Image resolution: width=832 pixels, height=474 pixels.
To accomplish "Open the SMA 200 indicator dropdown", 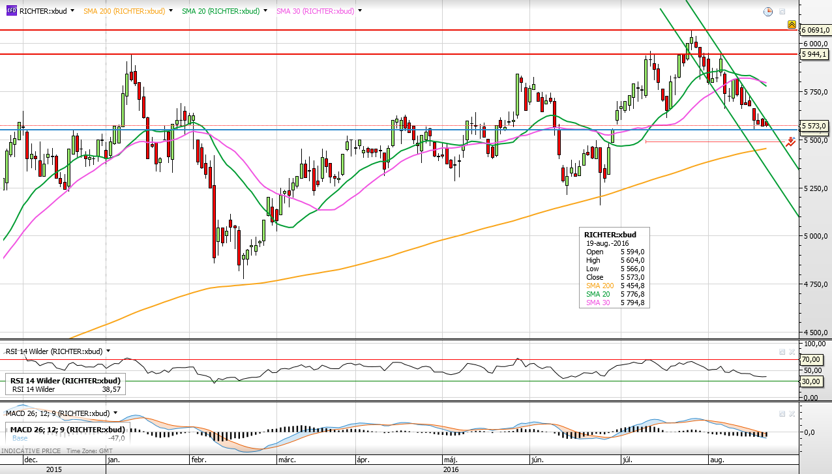I will (171, 11).
